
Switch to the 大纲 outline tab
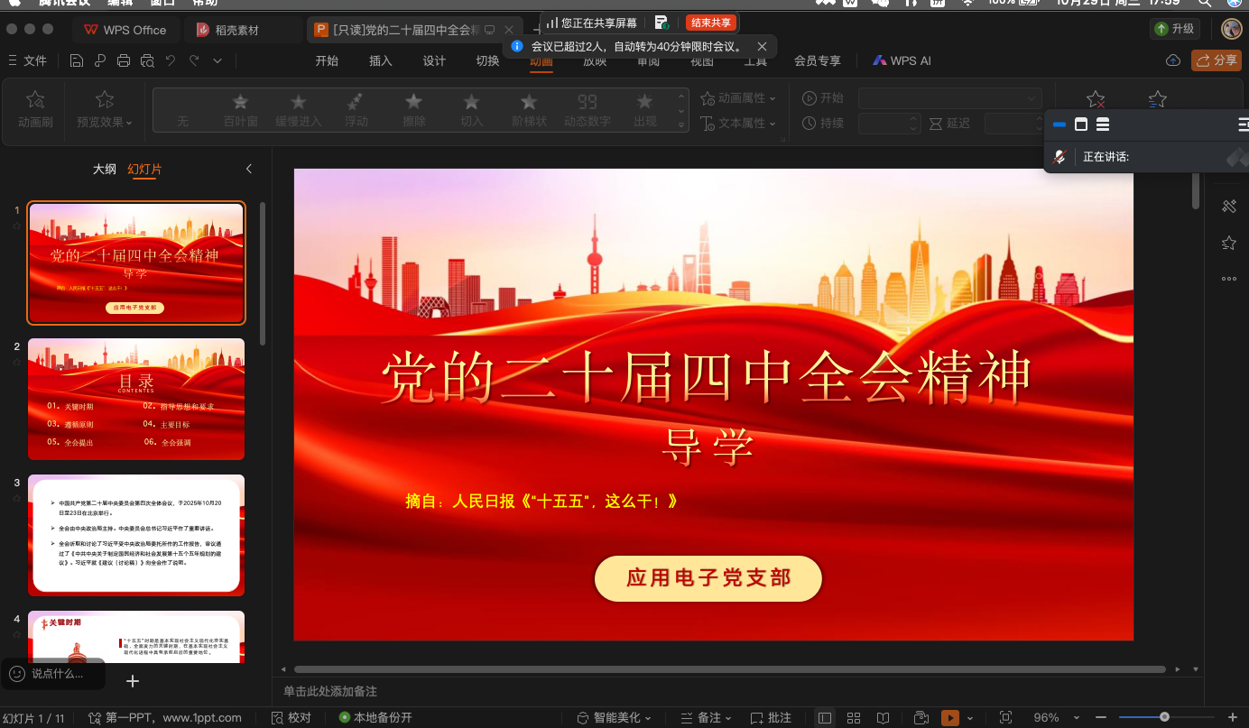coord(105,169)
